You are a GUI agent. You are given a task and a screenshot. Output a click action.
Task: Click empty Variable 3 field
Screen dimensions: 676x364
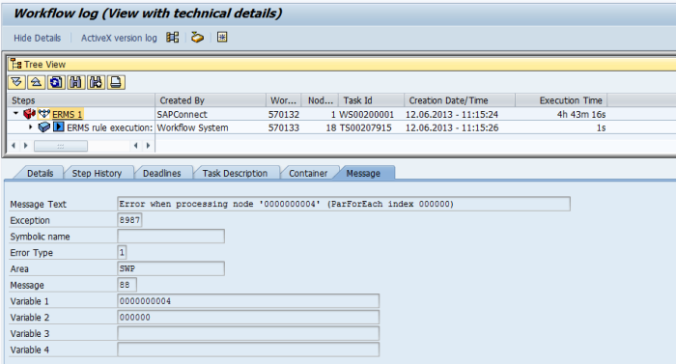pyautogui.click(x=248, y=333)
